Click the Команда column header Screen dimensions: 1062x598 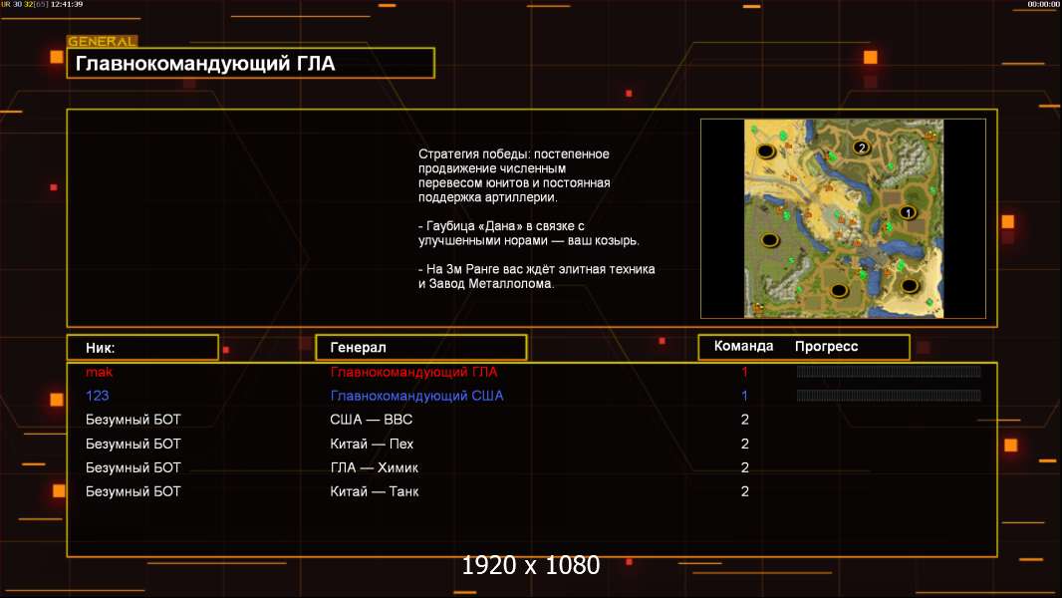pyautogui.click(x=743, y=346)
